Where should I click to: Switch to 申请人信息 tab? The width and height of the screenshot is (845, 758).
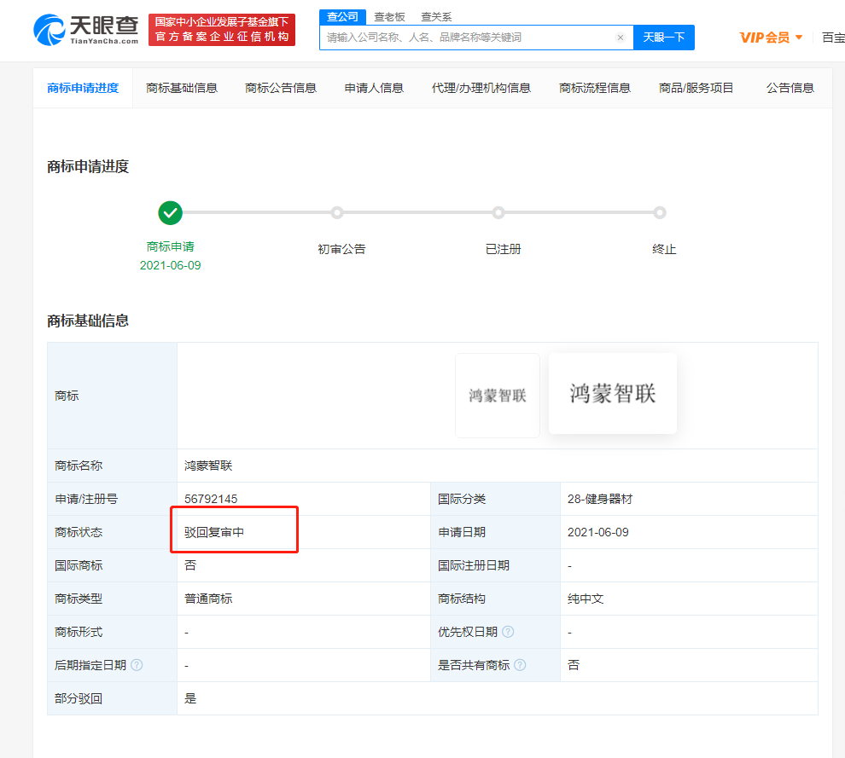tap(374, 88)
